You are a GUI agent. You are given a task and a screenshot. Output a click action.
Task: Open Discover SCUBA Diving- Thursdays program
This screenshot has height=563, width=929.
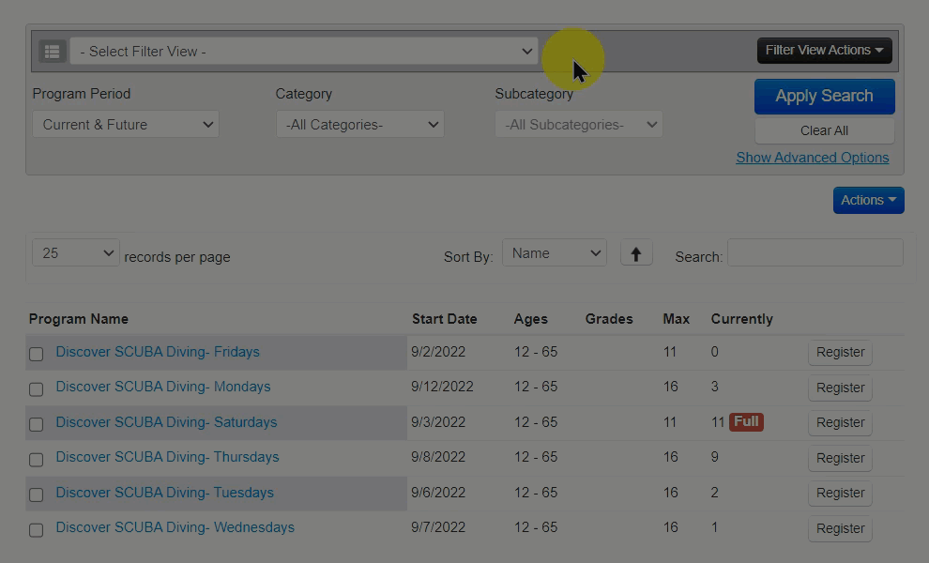click(x=167, y=457)
